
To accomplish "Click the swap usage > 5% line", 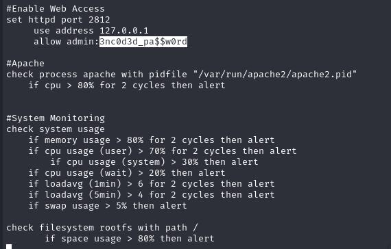I will click(108, 206).
